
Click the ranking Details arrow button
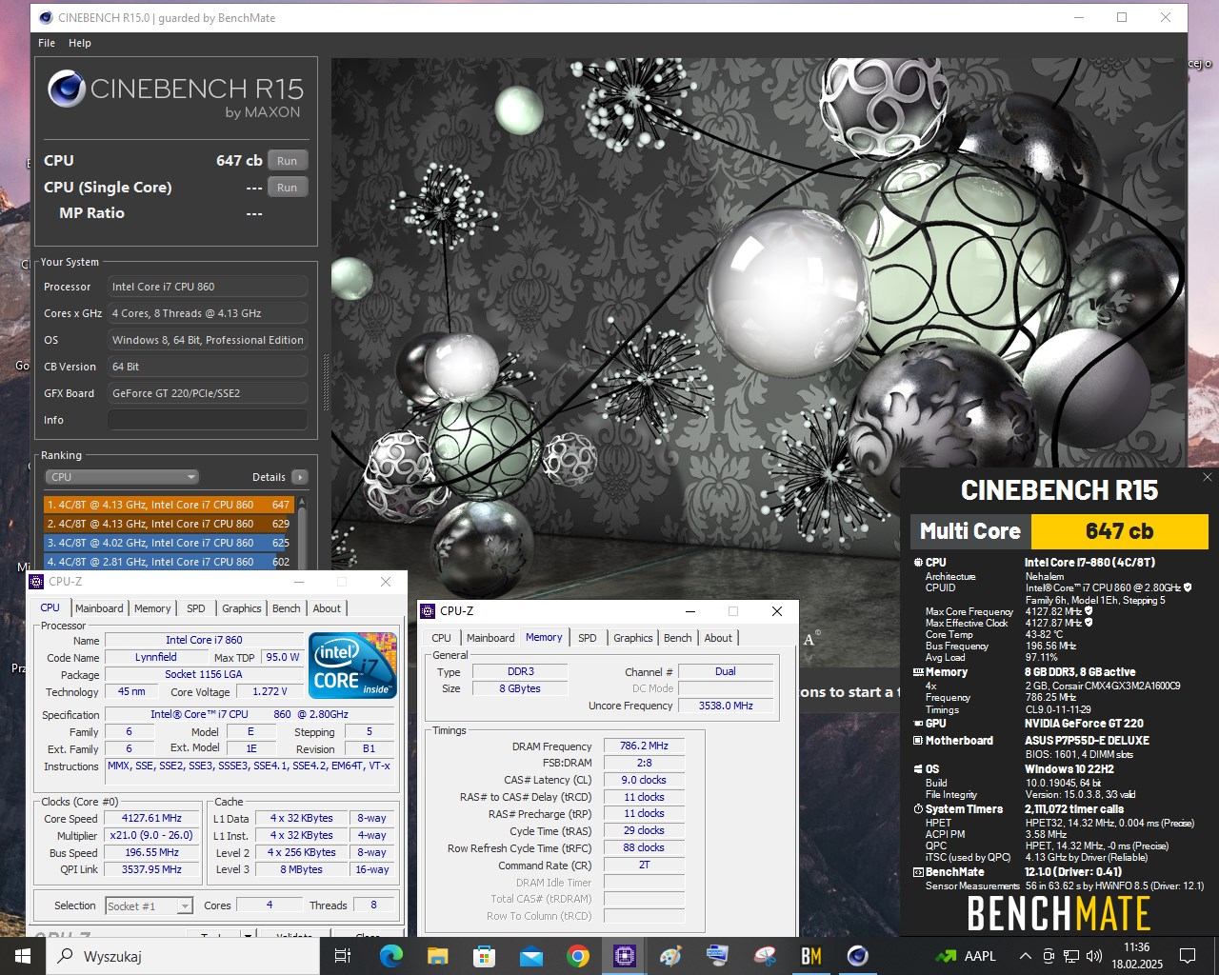[300, 477]
